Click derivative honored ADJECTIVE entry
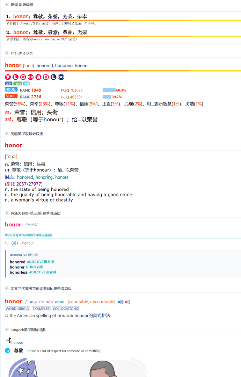This screenshot has width=241, height=377. coord(32,262)
